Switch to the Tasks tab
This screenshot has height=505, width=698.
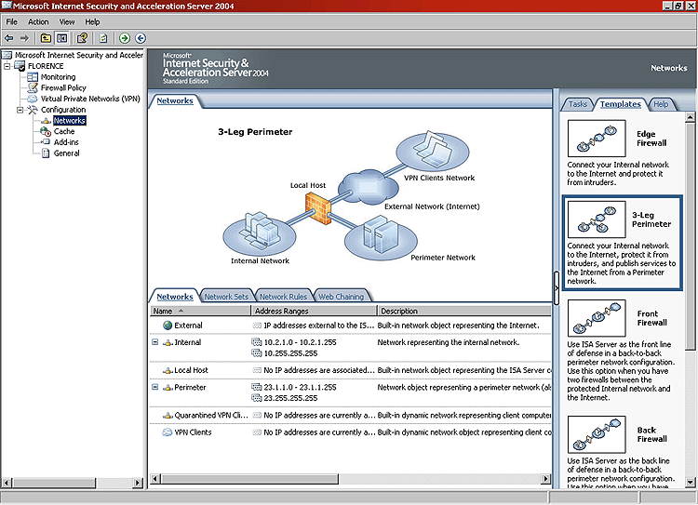(x=578, y=104)
